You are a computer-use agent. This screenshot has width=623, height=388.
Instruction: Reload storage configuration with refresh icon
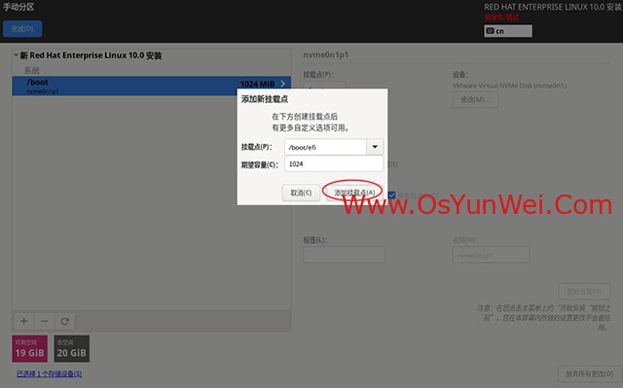tap(65, 321)
